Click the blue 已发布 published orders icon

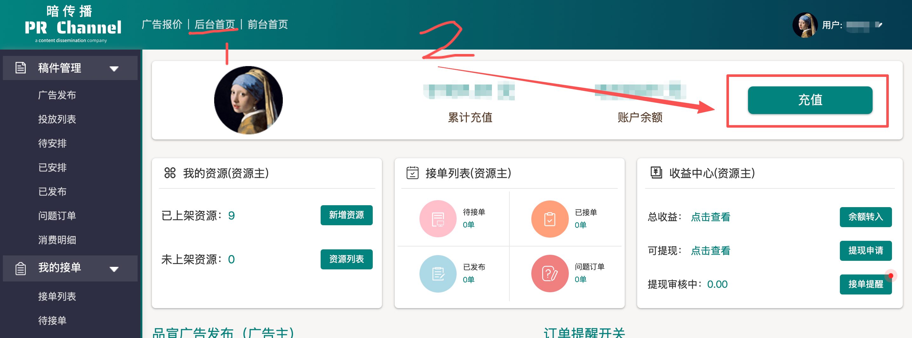coord(438,274)
